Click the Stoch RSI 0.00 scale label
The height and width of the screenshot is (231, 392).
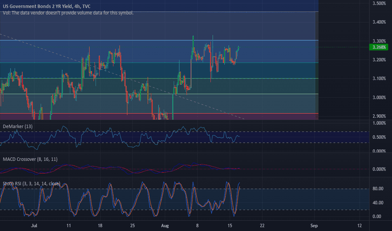pyautogui.click(x=377, y=217)
